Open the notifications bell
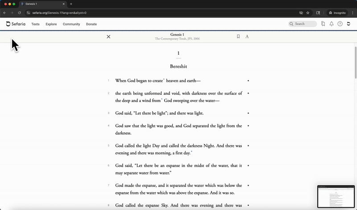The height and width of the screenshot is (210, 357). point(332,24)
